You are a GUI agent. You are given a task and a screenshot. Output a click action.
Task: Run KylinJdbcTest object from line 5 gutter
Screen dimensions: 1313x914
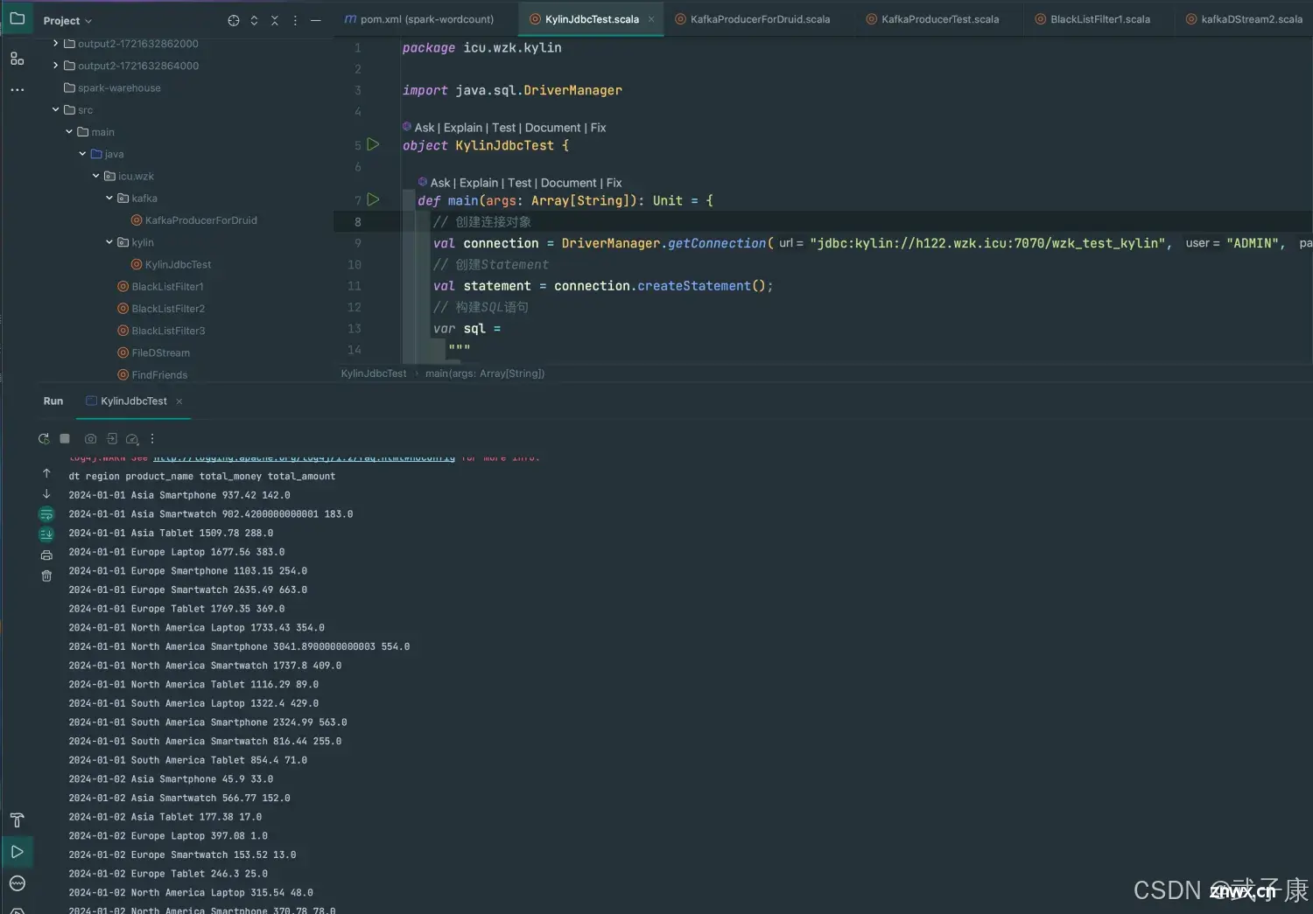click(373, 144)
